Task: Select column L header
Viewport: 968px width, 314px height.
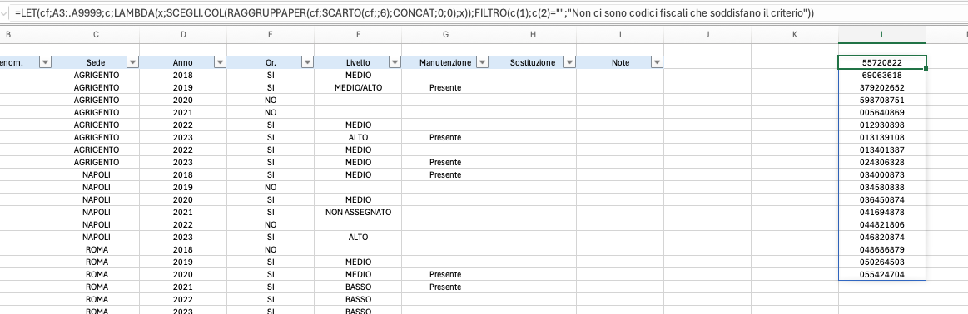Action: [882, 35]
